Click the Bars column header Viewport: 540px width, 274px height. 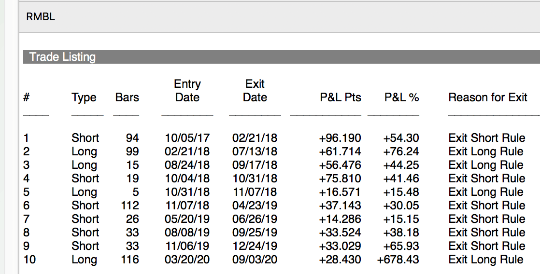click(x=127, y=97)
